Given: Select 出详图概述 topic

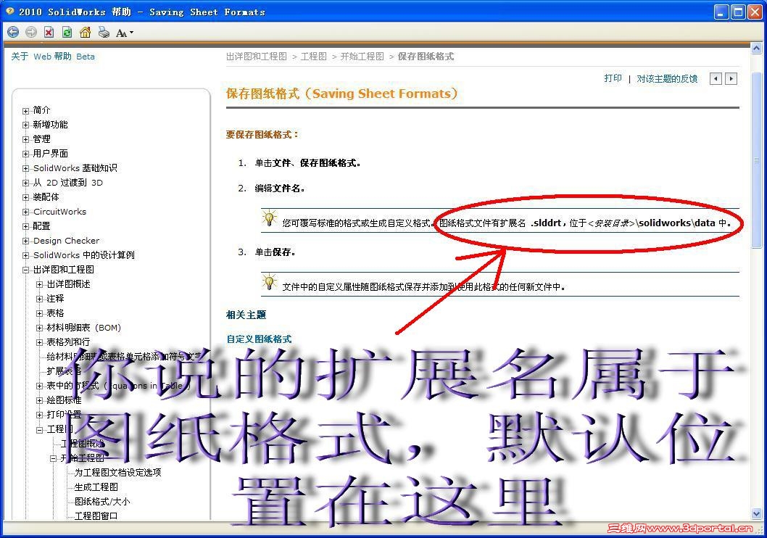Looking at the screenshot, I should [x=68, y=284].
